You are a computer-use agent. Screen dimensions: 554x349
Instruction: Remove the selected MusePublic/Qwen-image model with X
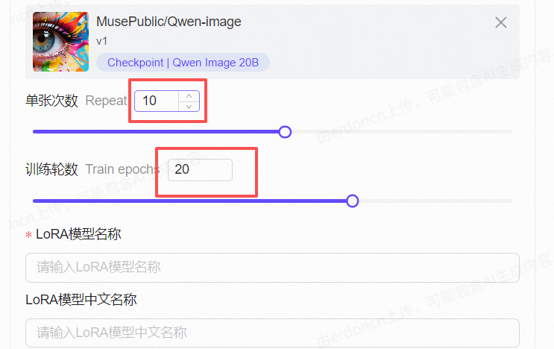(x=500, y=22)
